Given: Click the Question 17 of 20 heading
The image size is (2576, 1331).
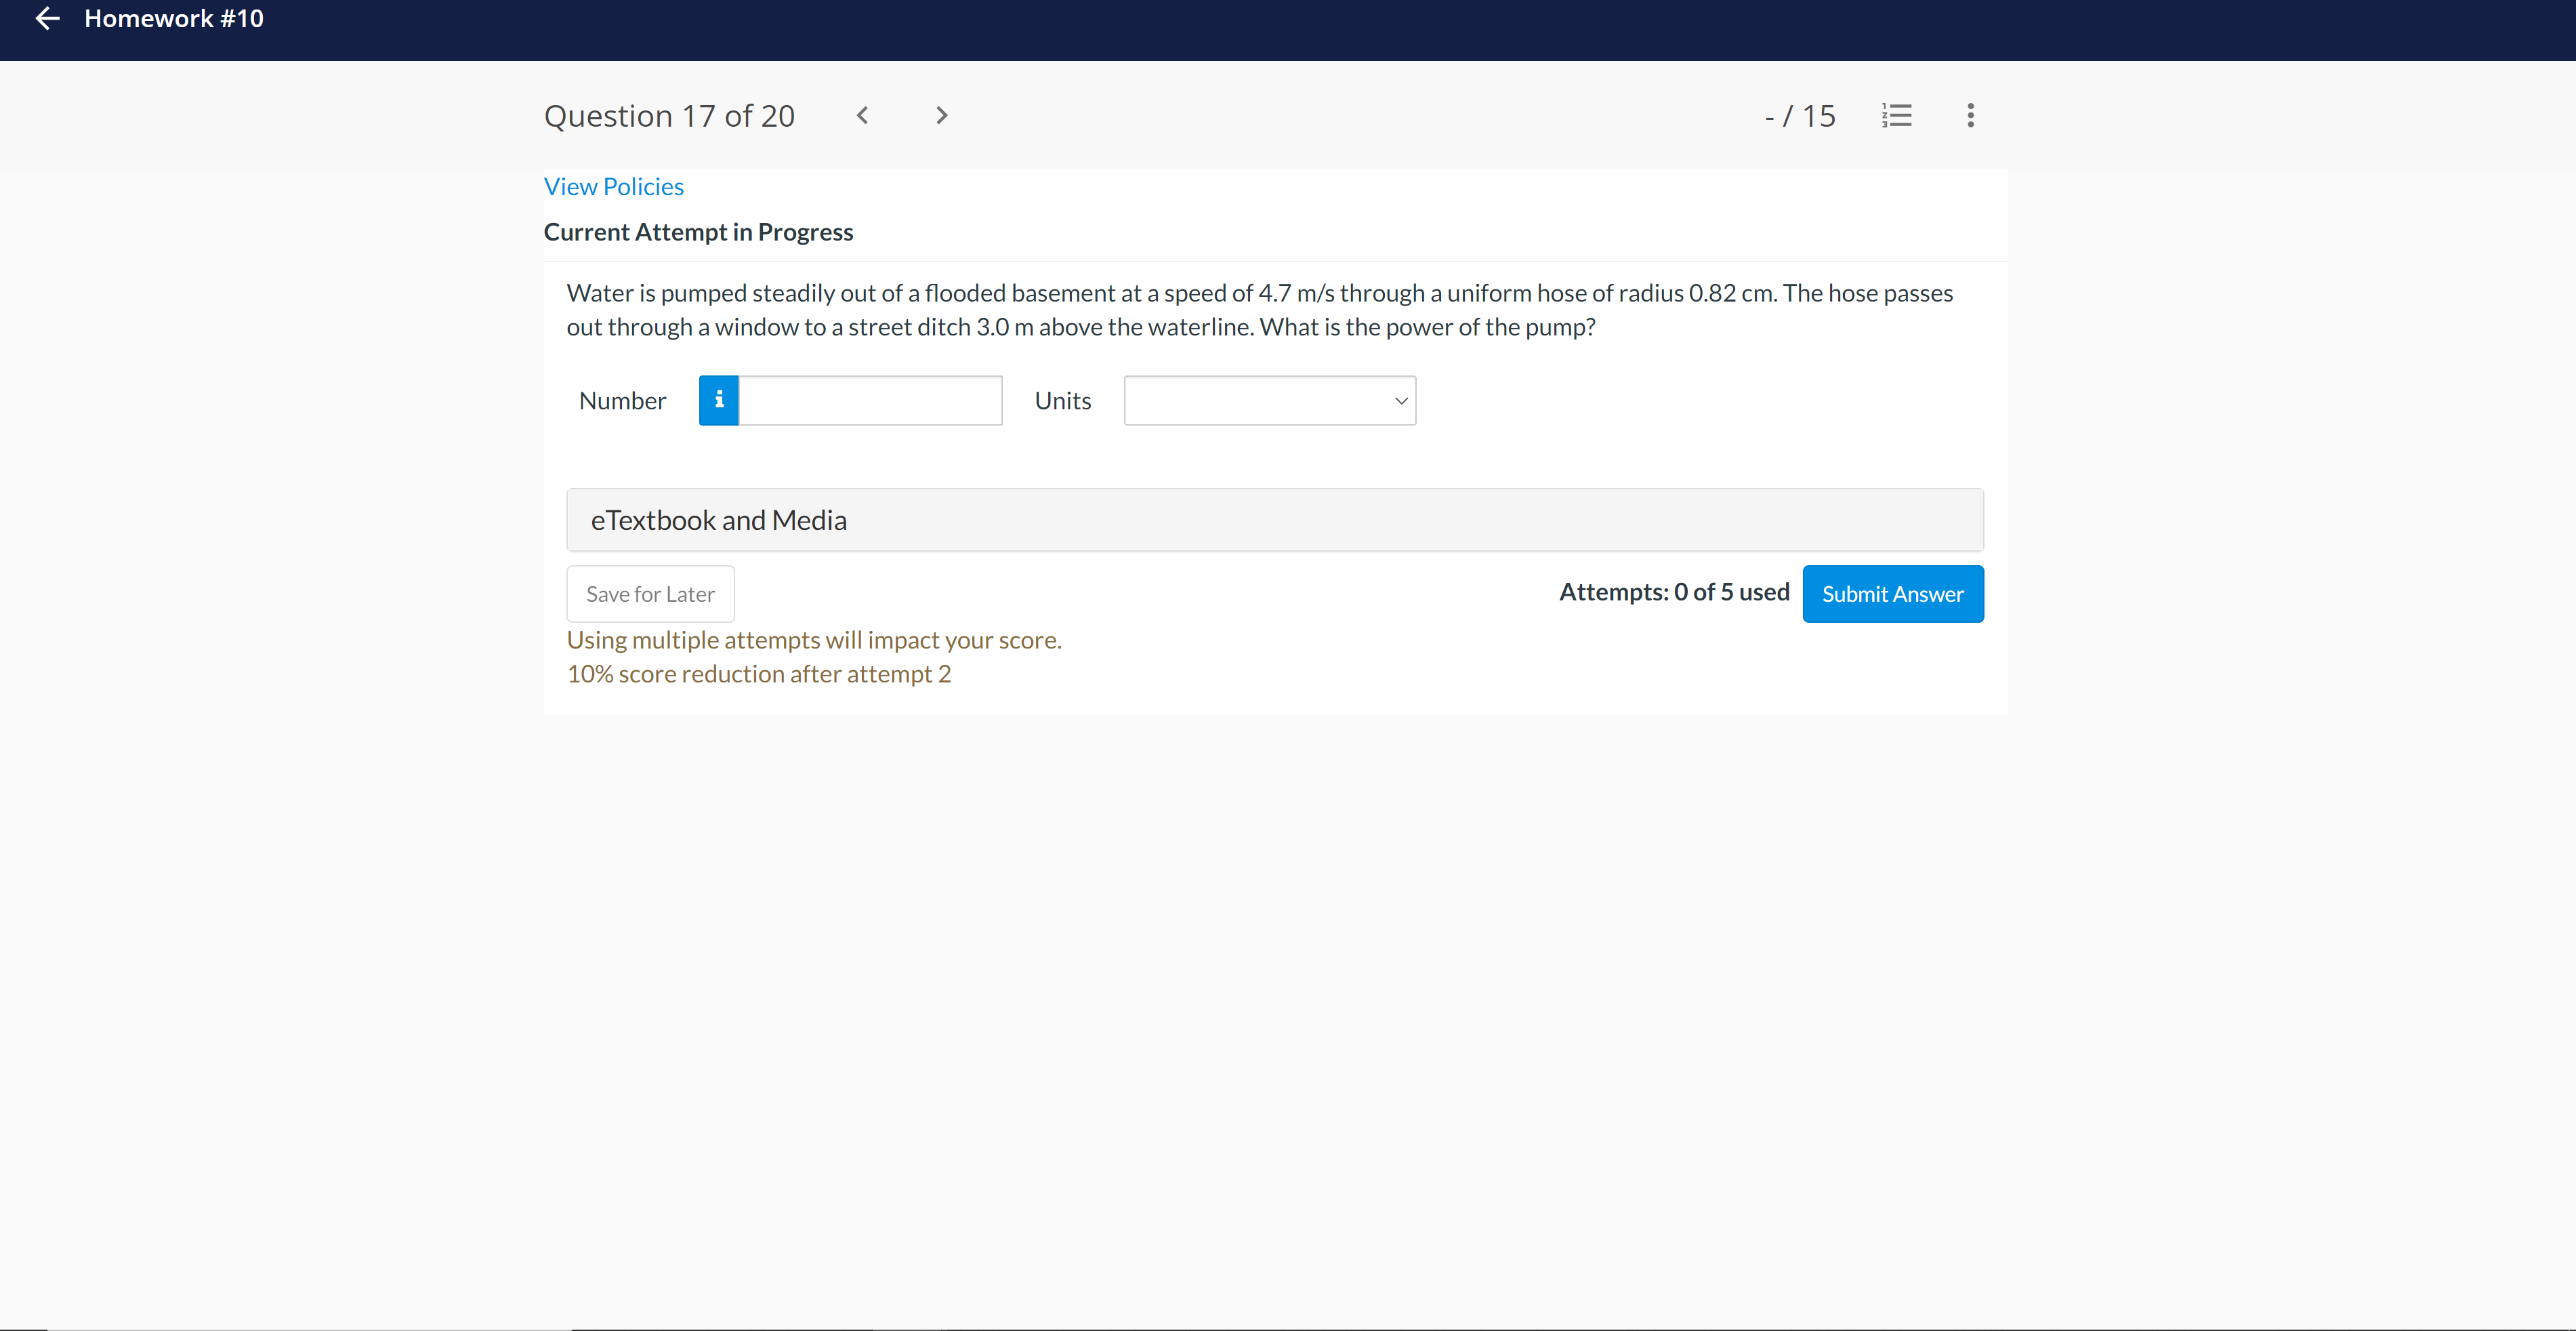Looking at the screenshot, I should pos(669,116).
